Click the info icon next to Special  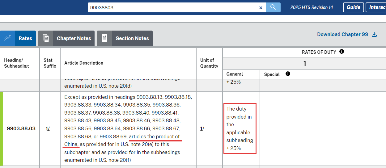tap(288, 74)
